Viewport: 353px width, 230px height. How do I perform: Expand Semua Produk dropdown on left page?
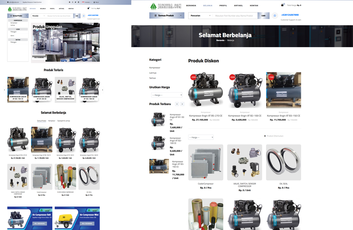click(18, 16)
